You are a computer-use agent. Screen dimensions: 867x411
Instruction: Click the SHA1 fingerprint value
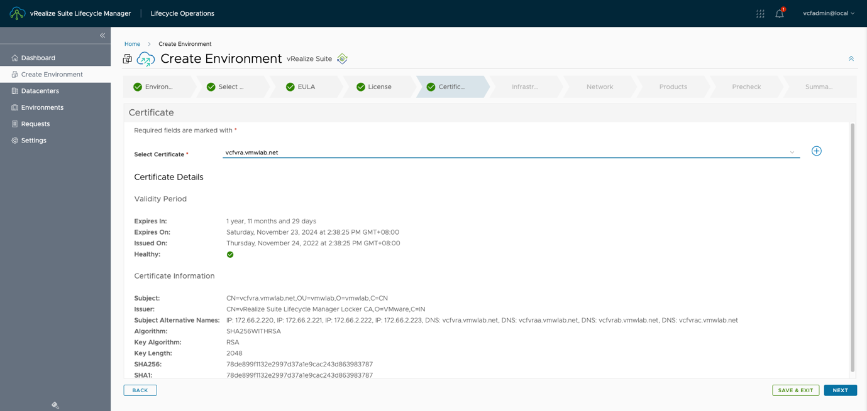coord(299,375)
